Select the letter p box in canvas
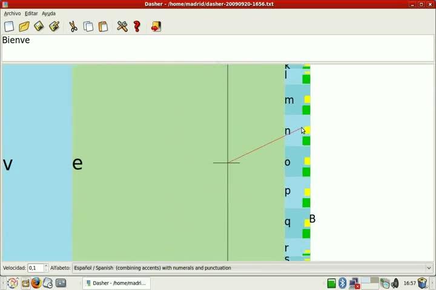 click(297, 193)
